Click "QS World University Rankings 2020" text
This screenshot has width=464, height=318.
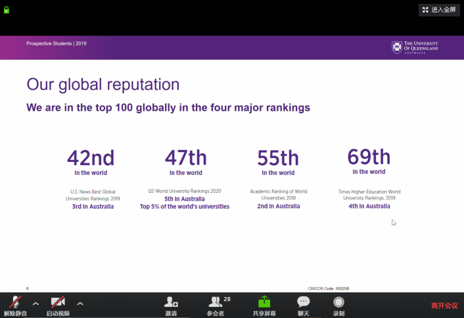pyautogui.click(x=185, y=191)
